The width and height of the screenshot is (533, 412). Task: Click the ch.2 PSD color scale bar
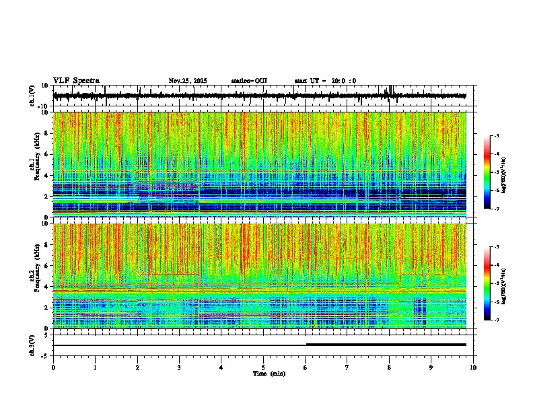coord(487,283)
